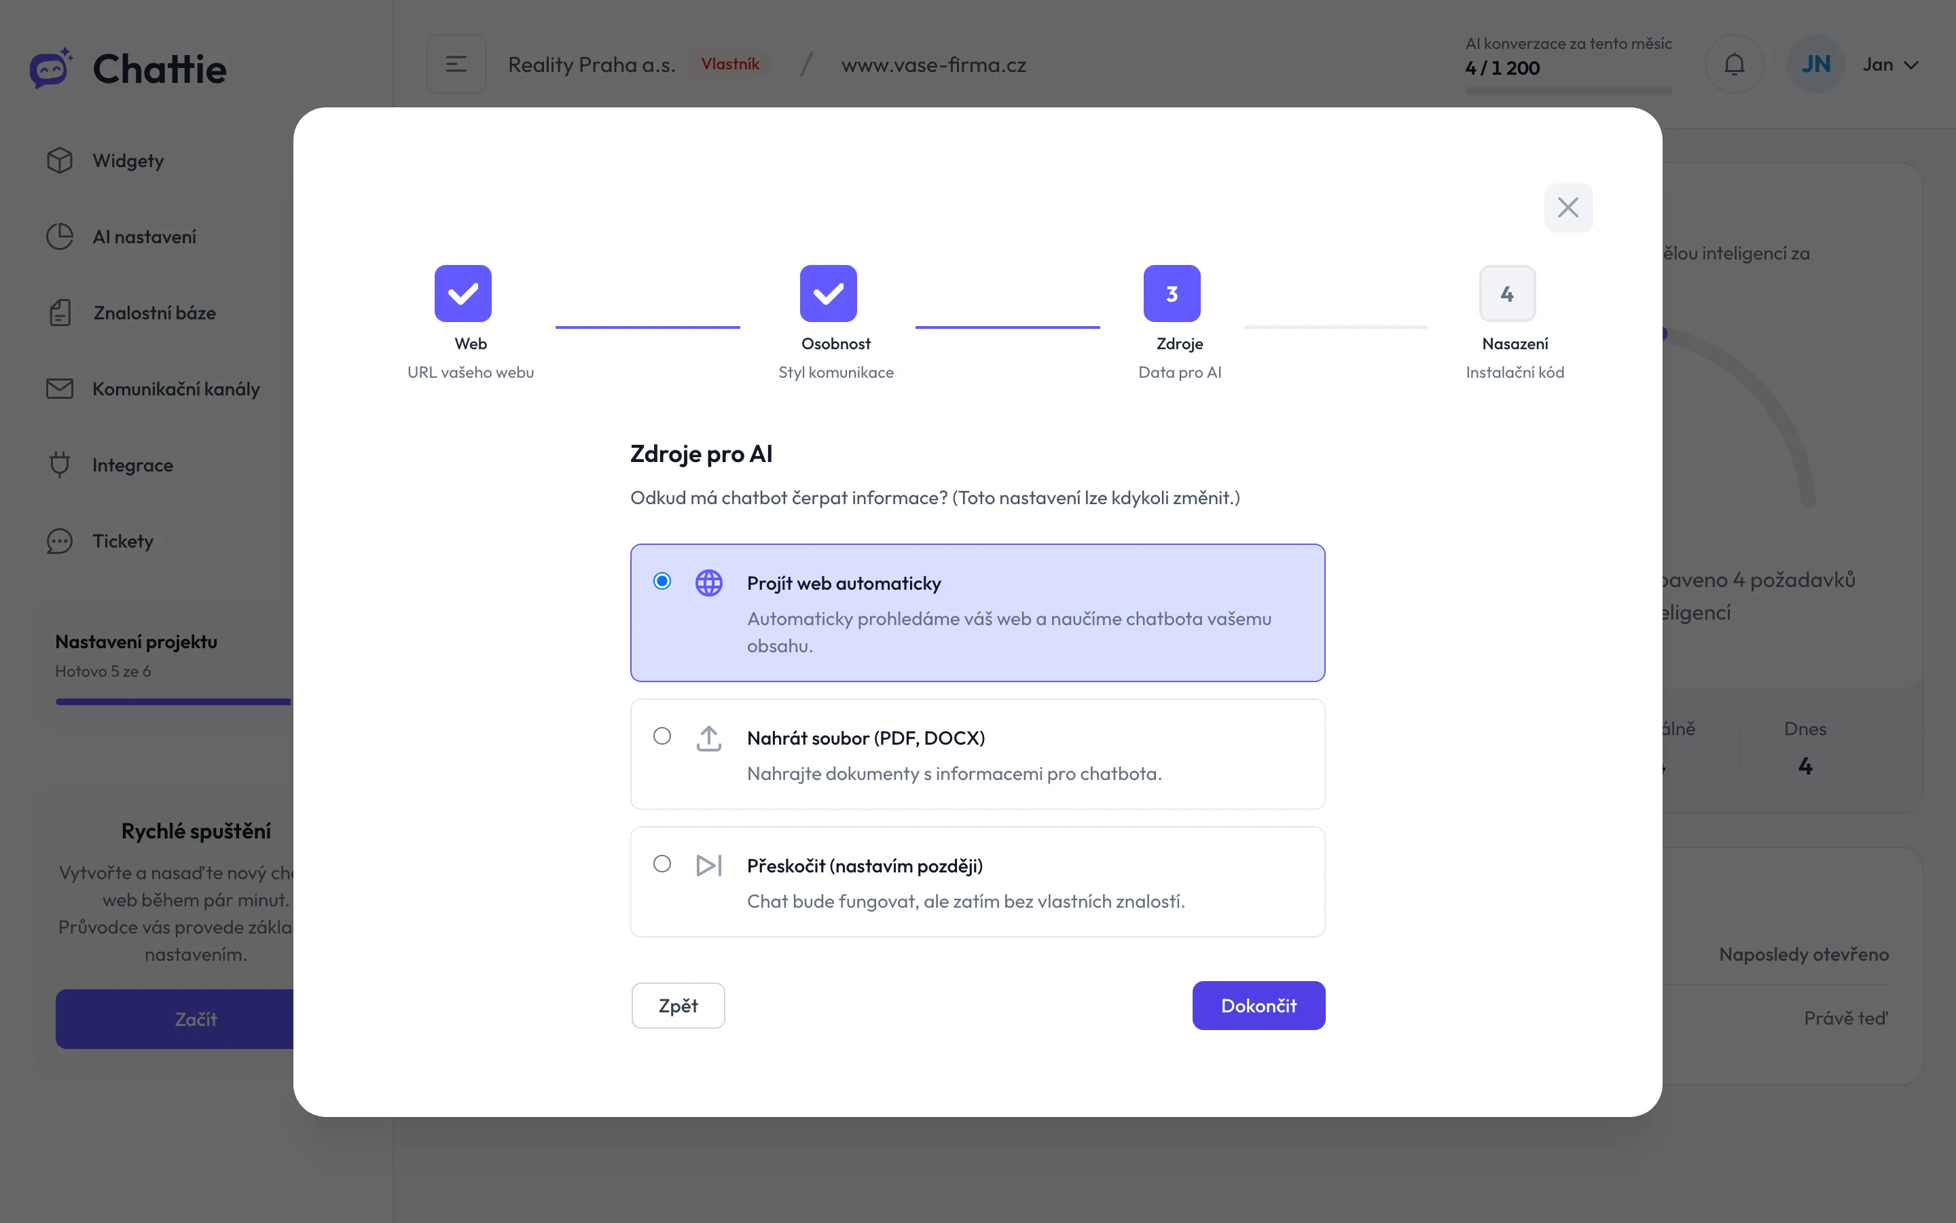This screenshot has height=1223, width=1956.
Task: Open www.vase-firma.cz breadcrumb link
Action: pyautogui.click(x=934, y=65)
